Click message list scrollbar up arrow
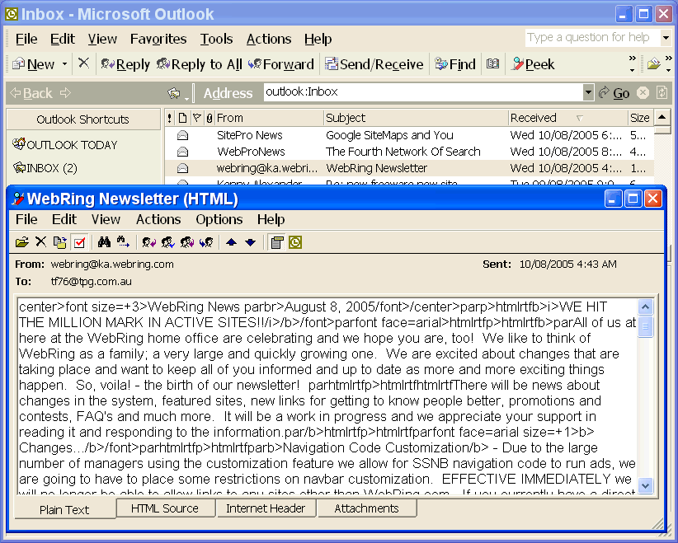The width and height of the screenshot is (678, 543). [662, 118]
